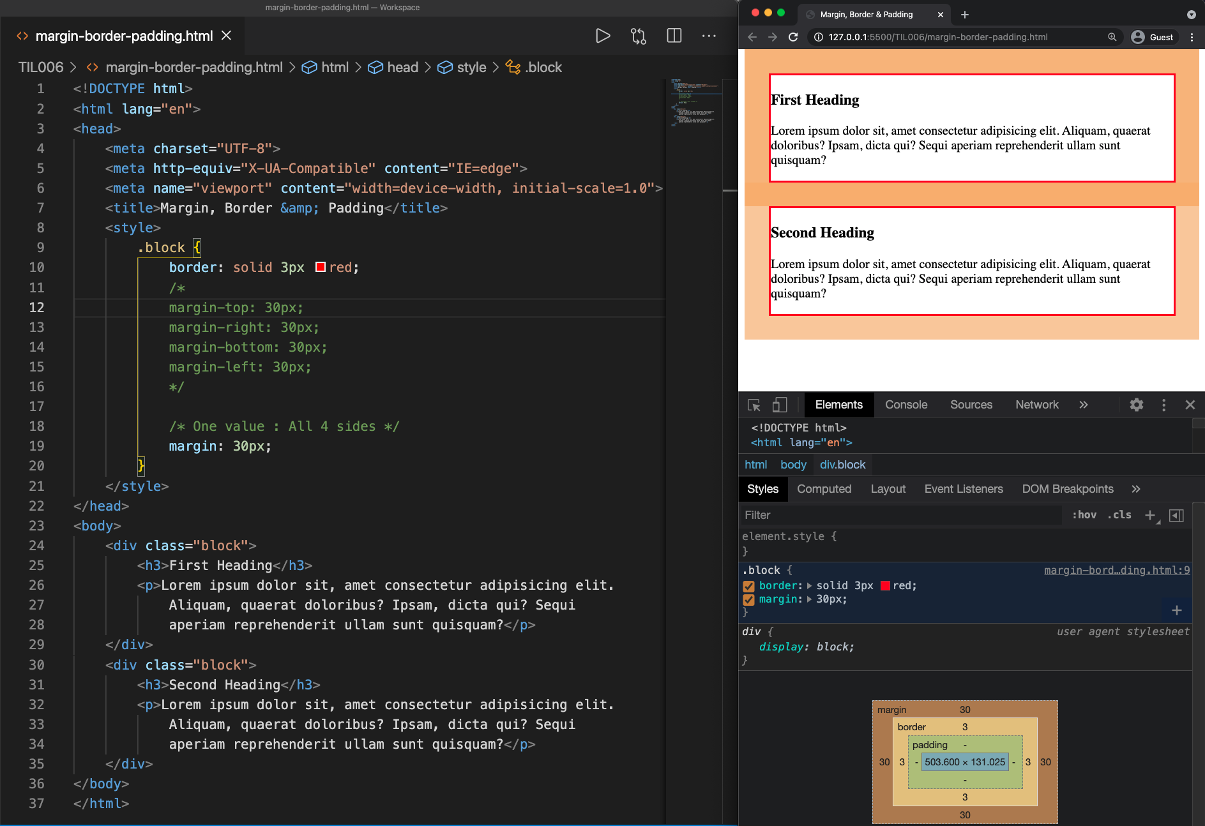Switch to the Sources tab

click(971, 405)
